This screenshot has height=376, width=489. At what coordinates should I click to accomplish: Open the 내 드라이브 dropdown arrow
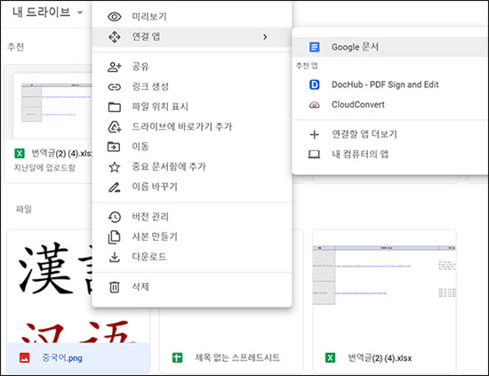pyautogui.click(x=80, y=12)
